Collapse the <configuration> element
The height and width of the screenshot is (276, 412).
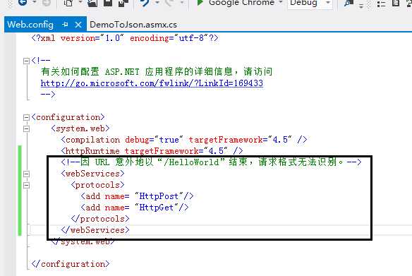click(26, 117)
